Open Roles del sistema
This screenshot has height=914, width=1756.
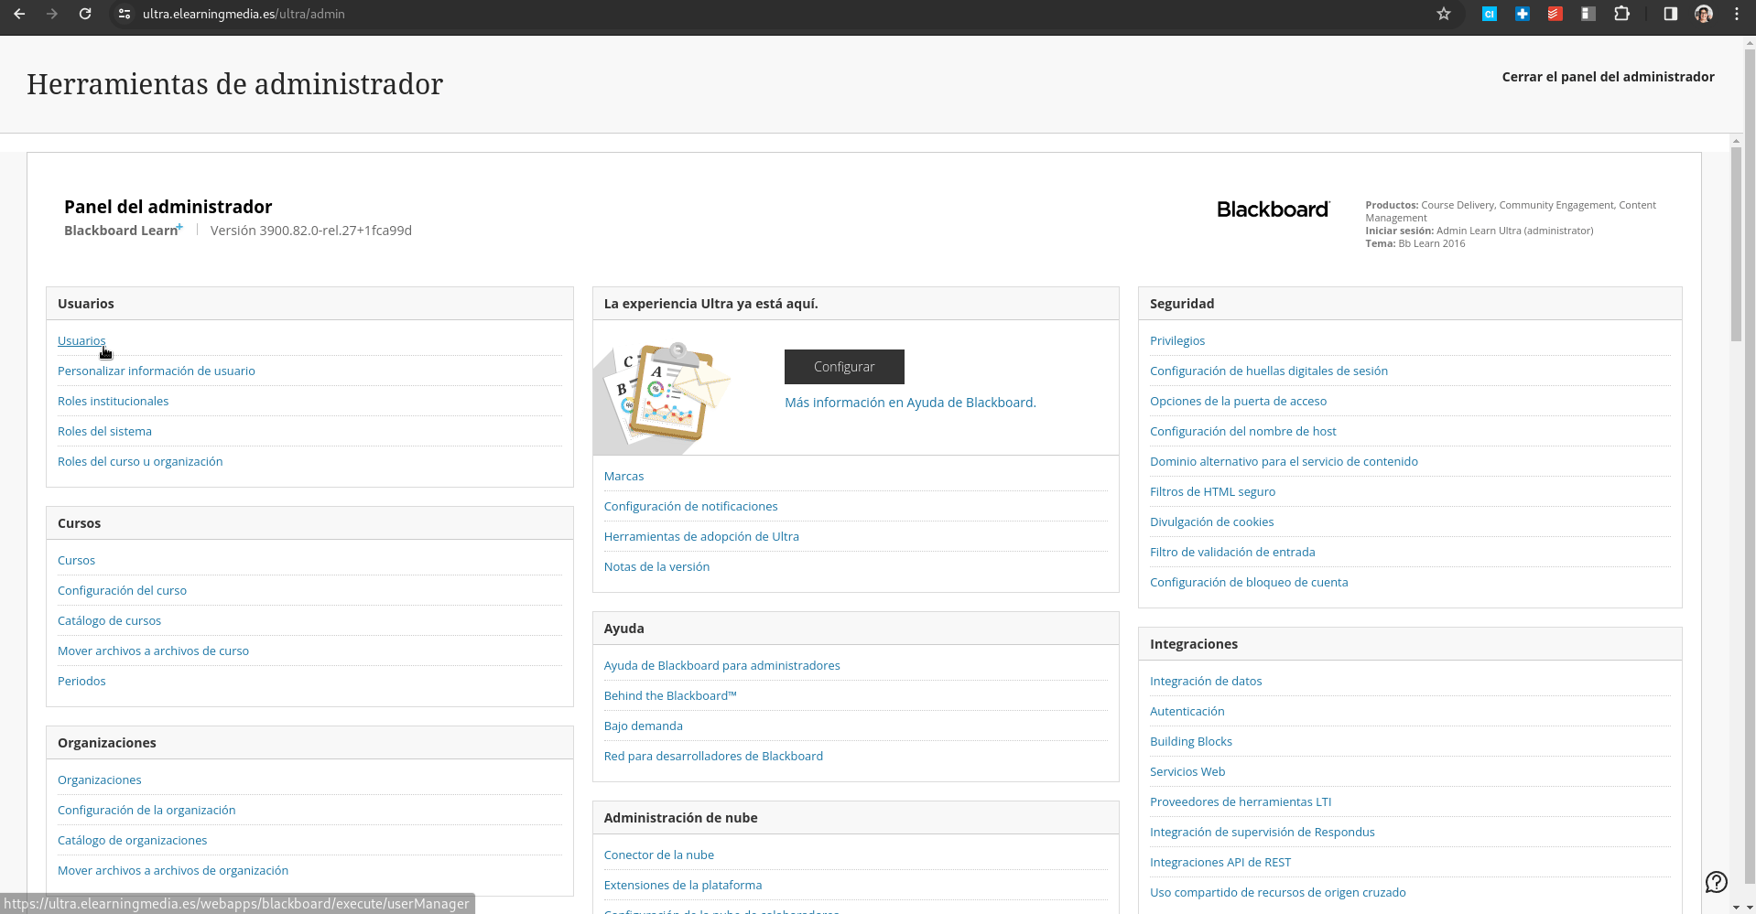[104, 431]
